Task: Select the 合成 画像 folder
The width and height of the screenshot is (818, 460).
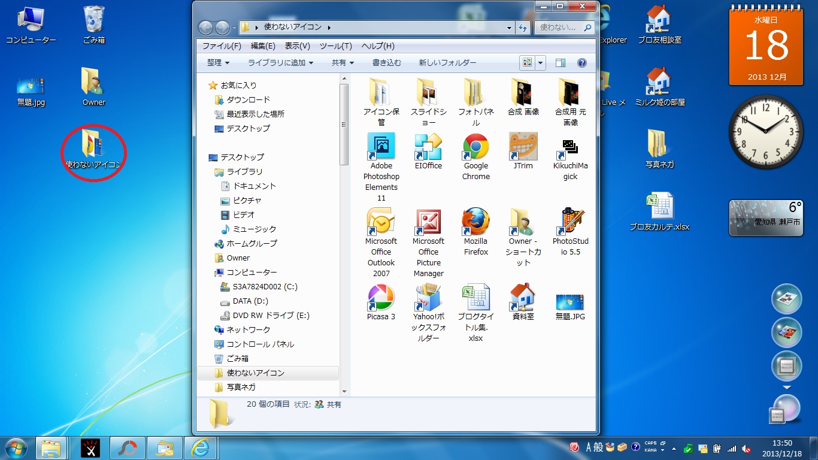Action: pos(523,96)
